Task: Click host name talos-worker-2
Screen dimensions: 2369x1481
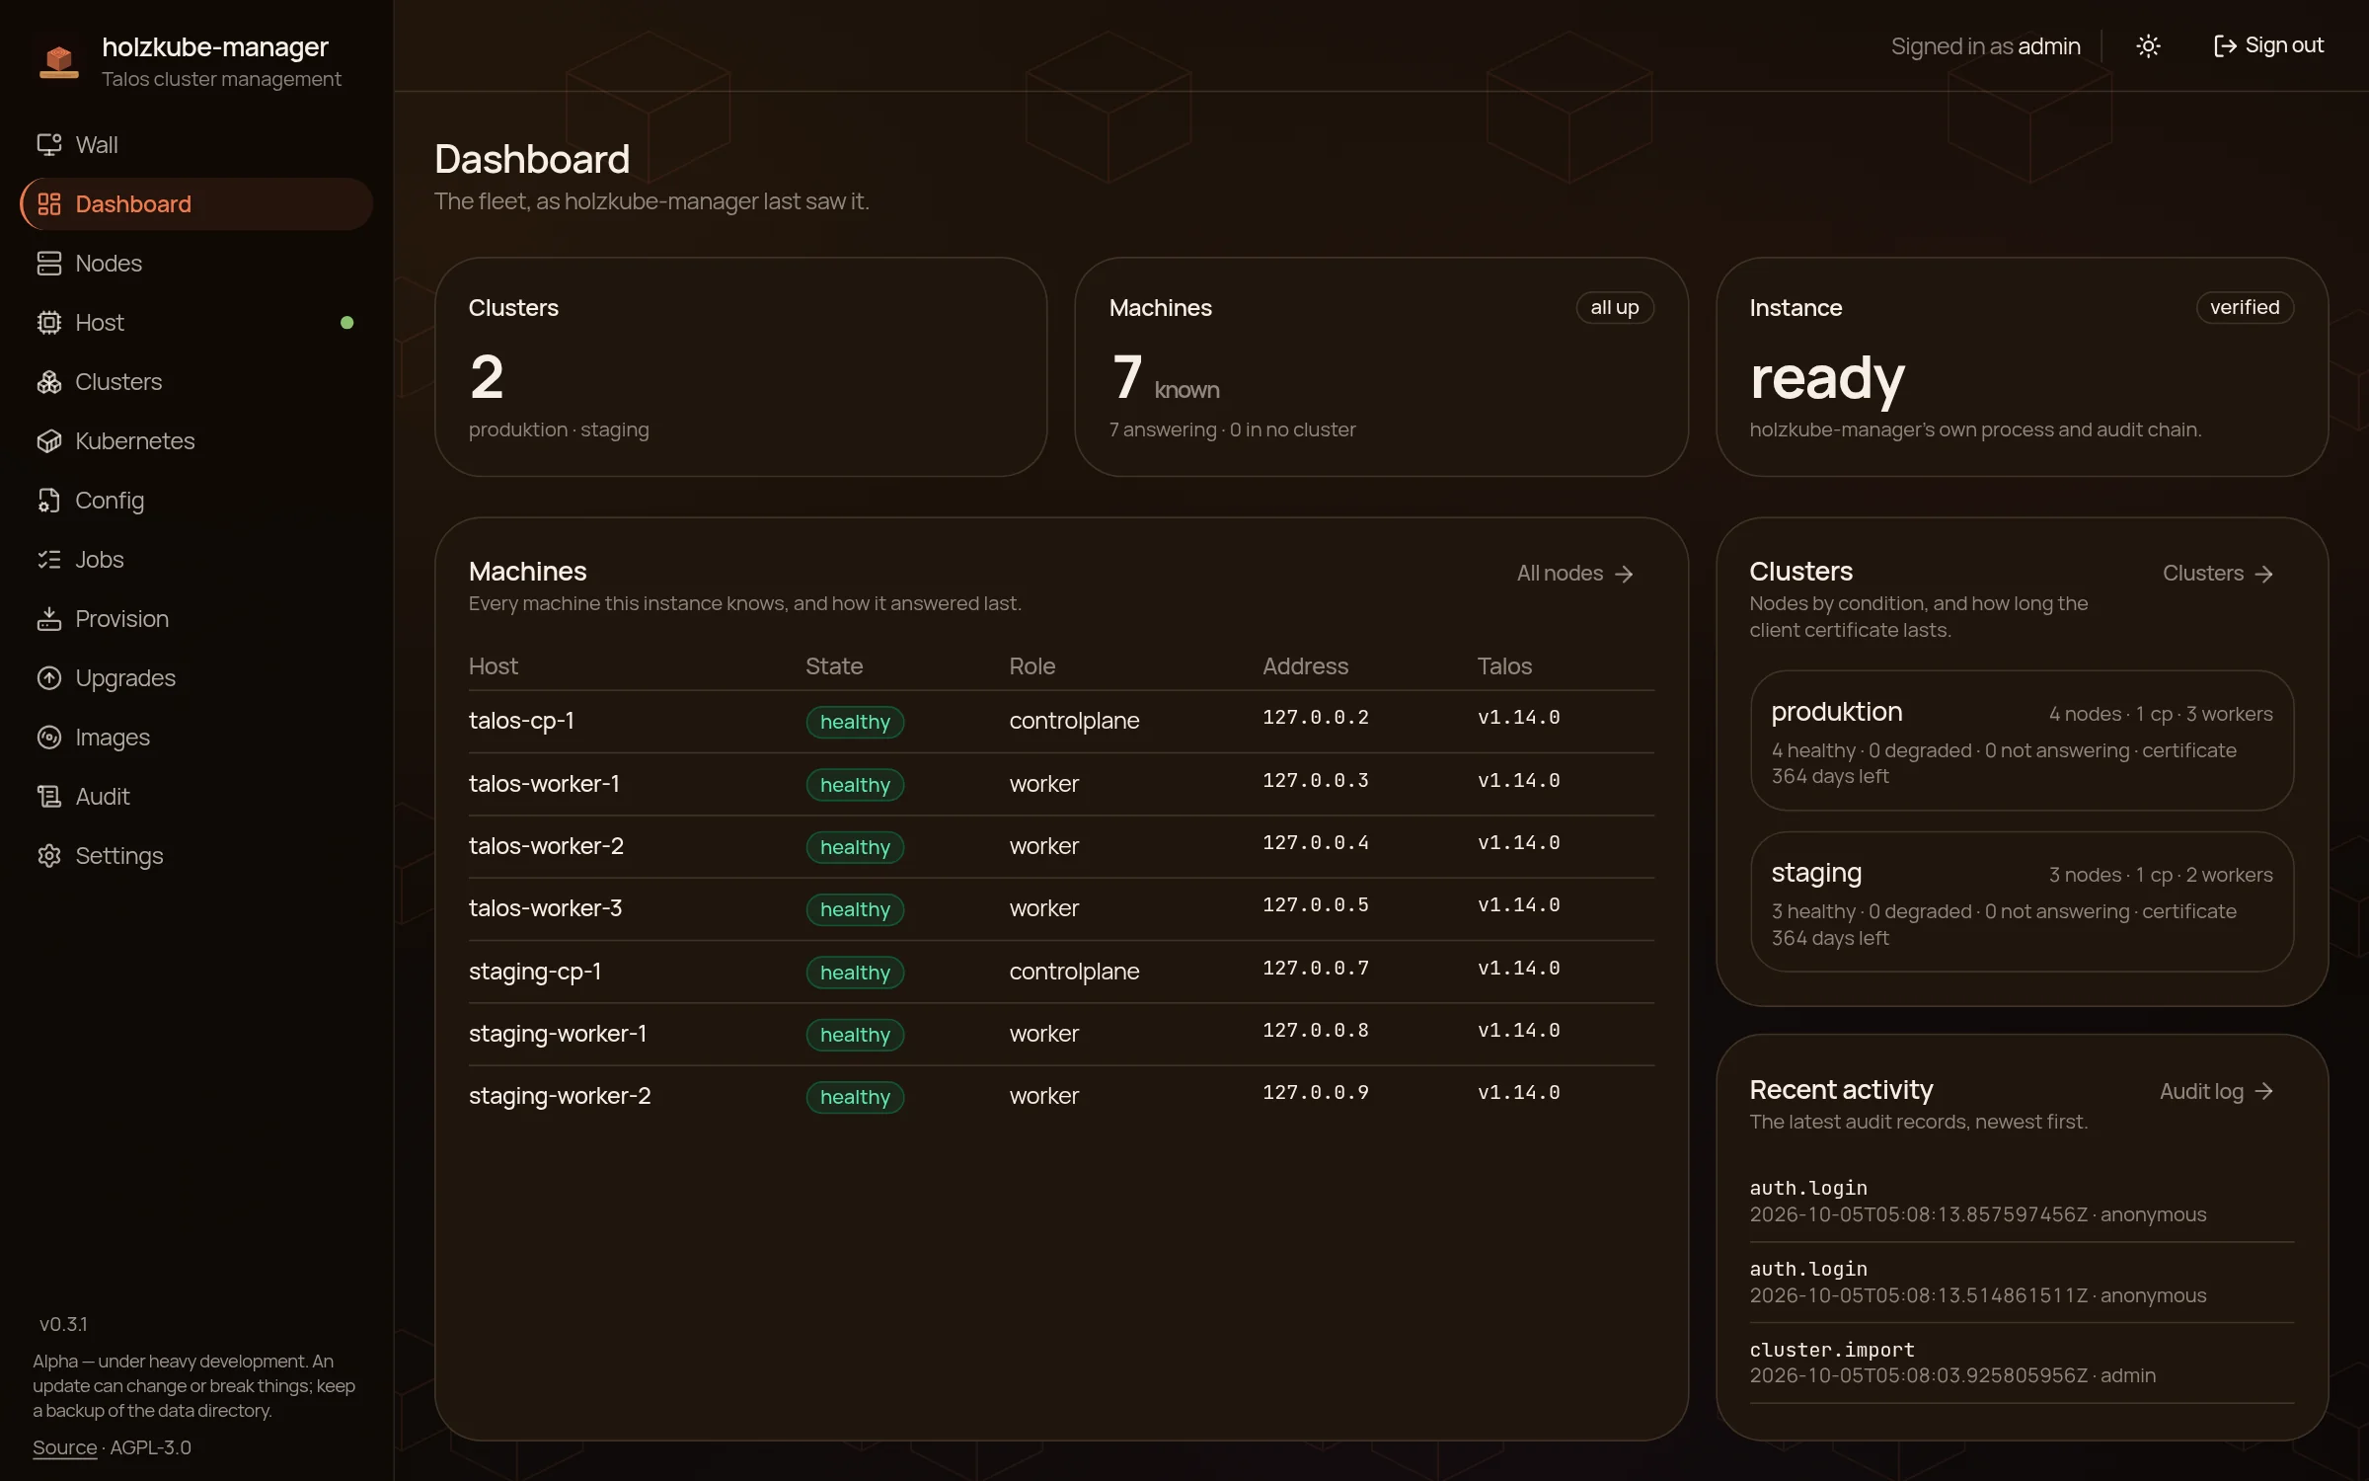Action: (546, 846)
